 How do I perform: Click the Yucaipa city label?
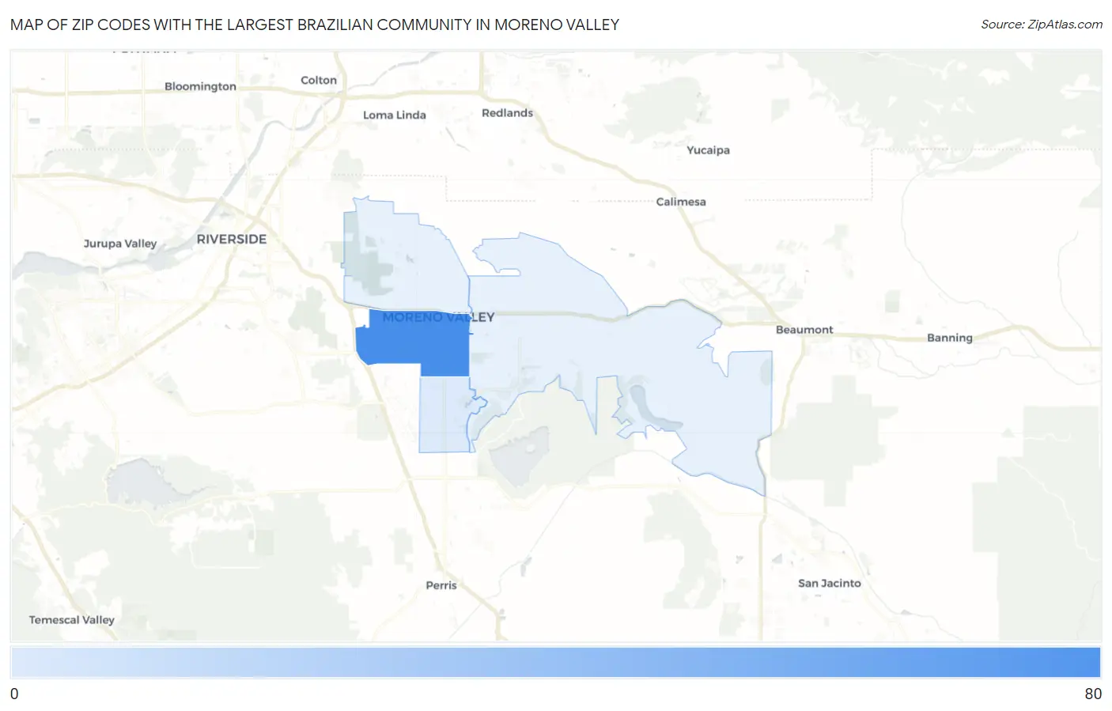tap(708, 150)
